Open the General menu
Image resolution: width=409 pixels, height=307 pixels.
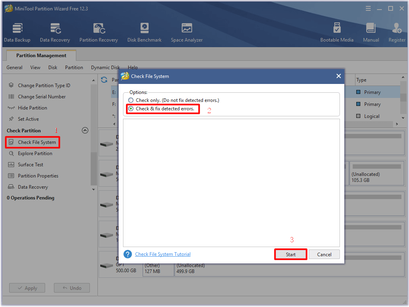(14, 67)
